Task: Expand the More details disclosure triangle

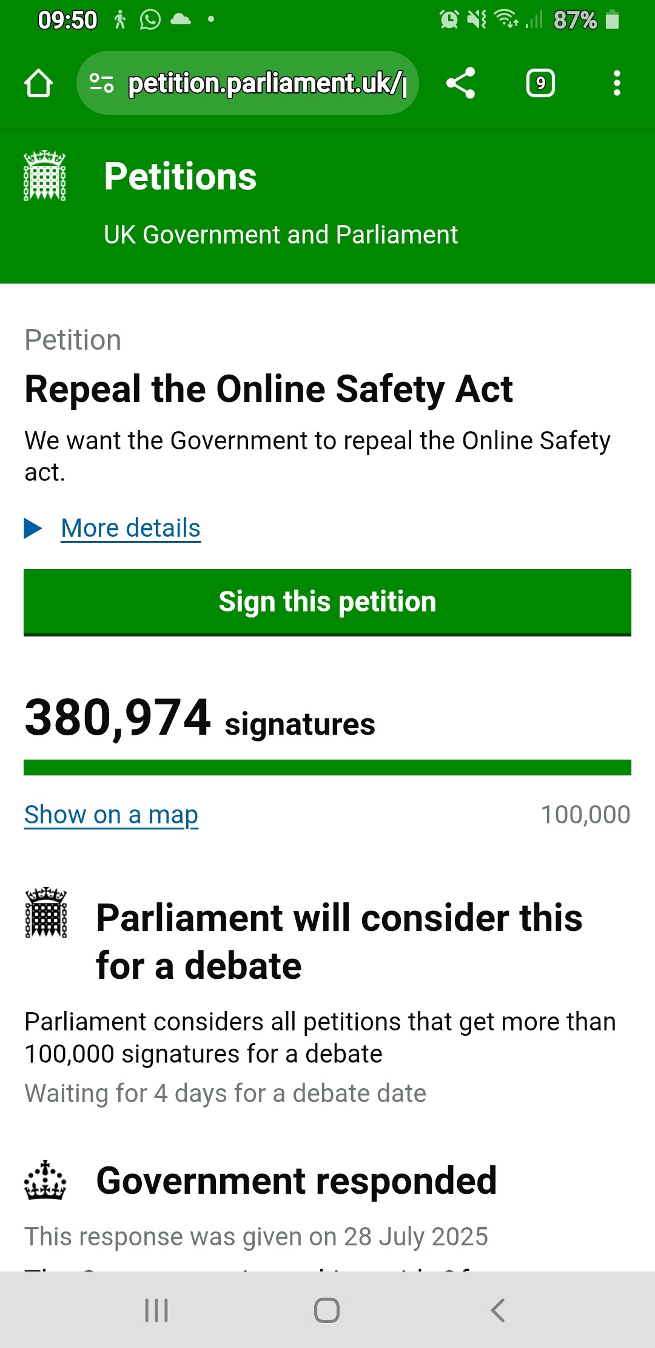Action: tap(33, 528)
